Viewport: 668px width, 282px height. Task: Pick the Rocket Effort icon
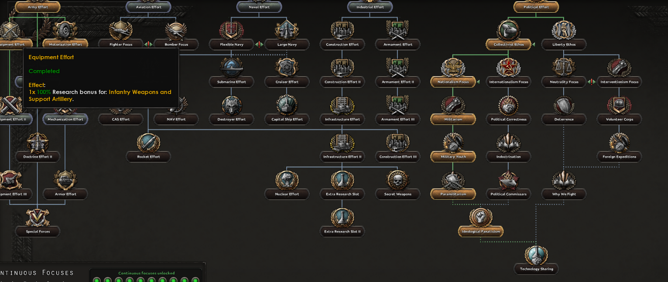(x=148, y=143)
